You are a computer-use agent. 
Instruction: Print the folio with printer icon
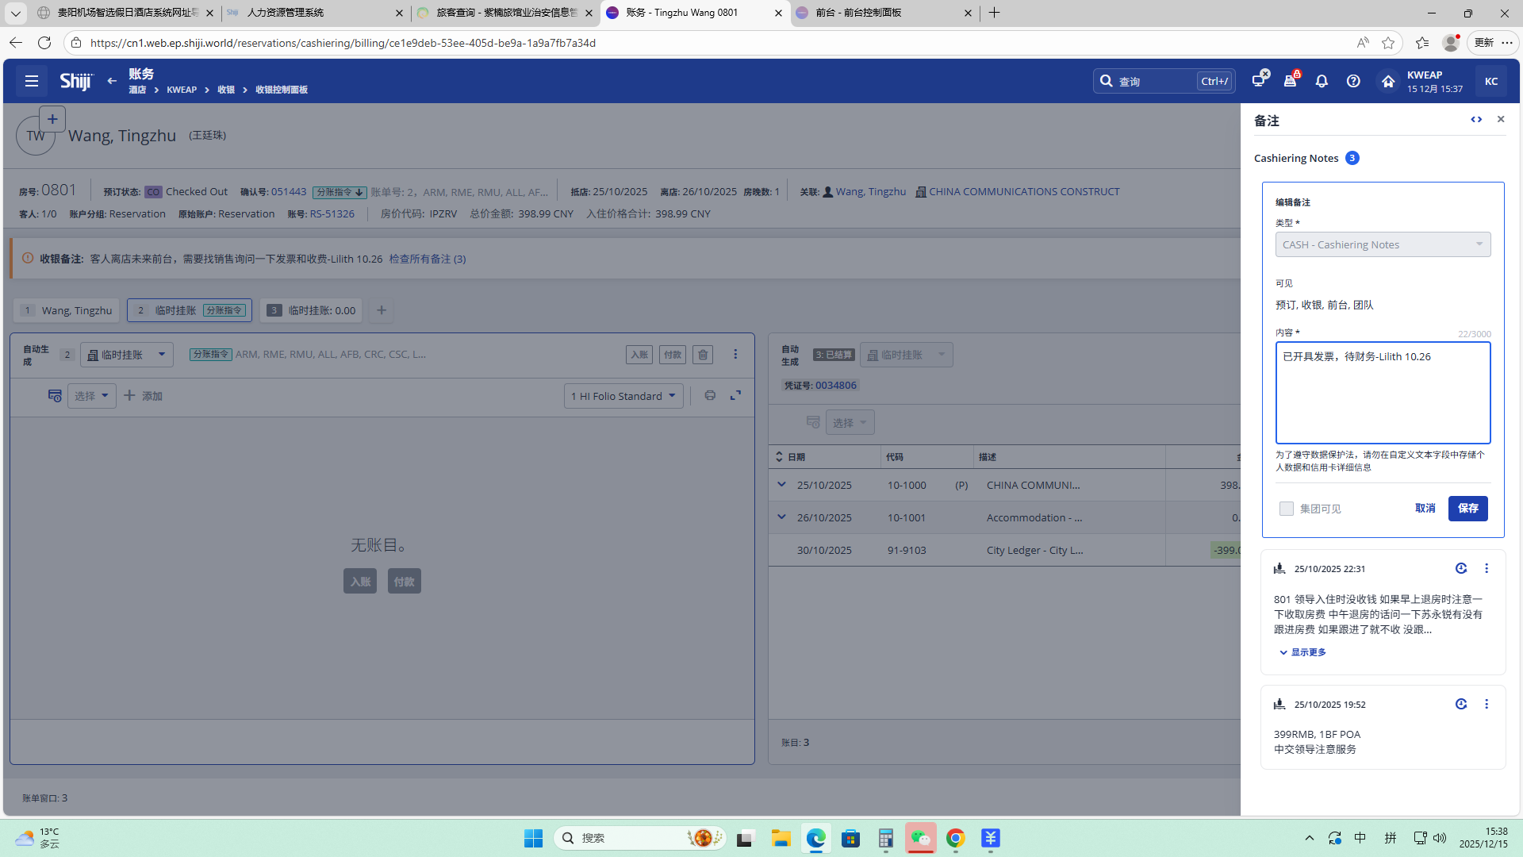710,395
